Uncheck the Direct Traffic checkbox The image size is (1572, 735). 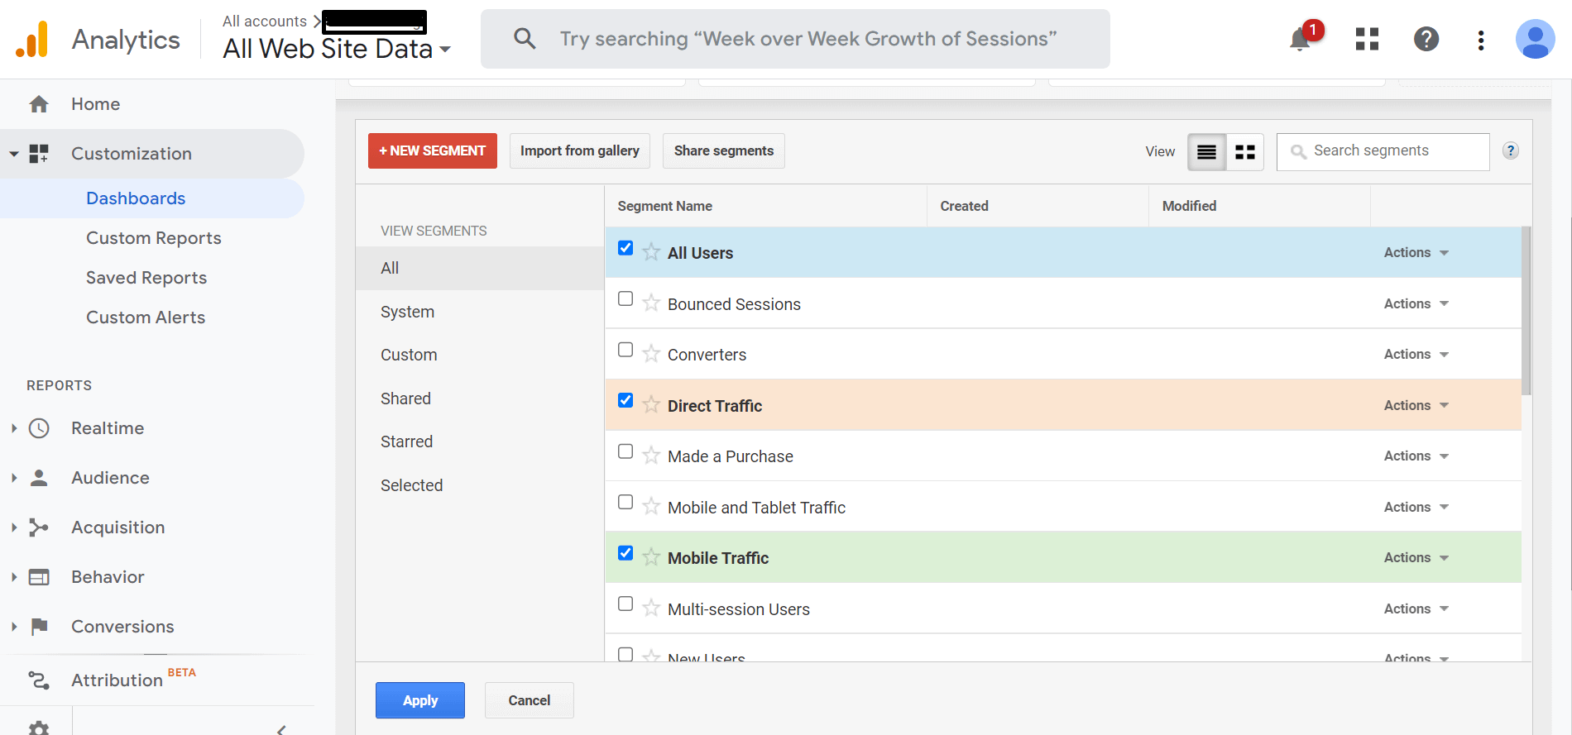625,400
